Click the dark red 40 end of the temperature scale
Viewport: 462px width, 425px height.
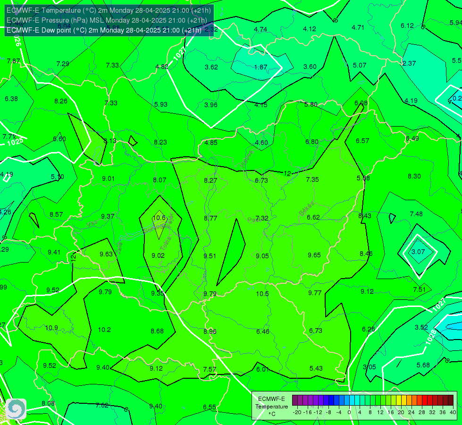(451, 400)
